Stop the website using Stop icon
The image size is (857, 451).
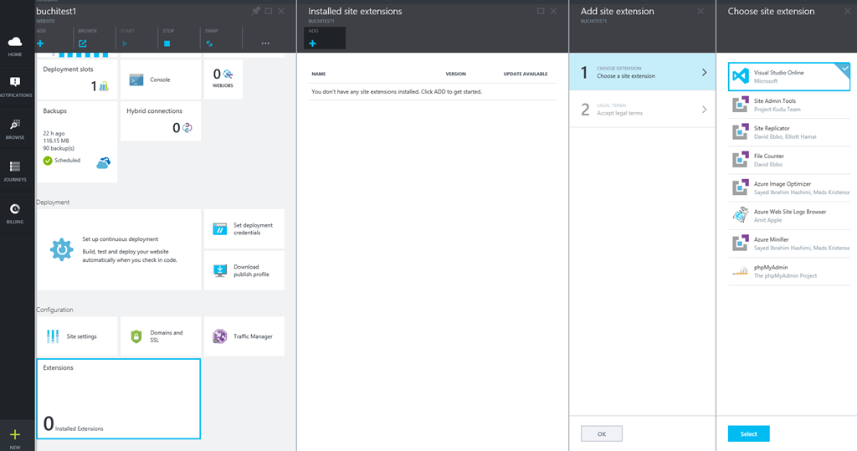coord(167,43)
